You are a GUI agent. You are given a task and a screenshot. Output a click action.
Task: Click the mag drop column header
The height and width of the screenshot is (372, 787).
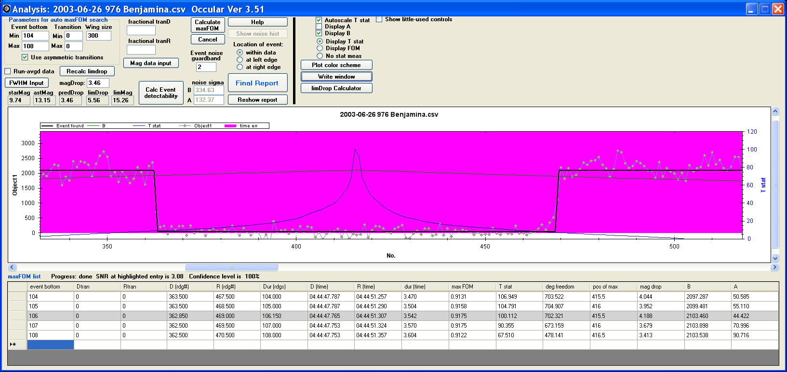point(660,287)
